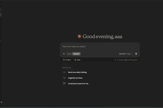Open the Sonnet 5 model selector
This screenshot has width=163, height=108.
123,54
